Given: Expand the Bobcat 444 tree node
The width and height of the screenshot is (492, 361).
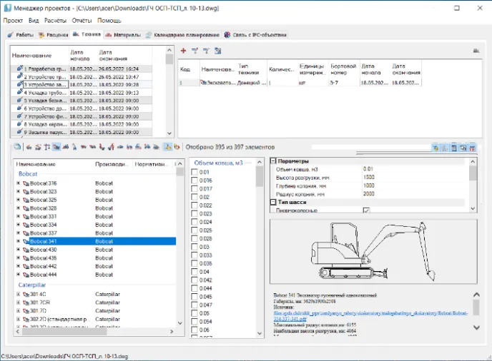Looking at the screenshot, I should pos(19,275).
